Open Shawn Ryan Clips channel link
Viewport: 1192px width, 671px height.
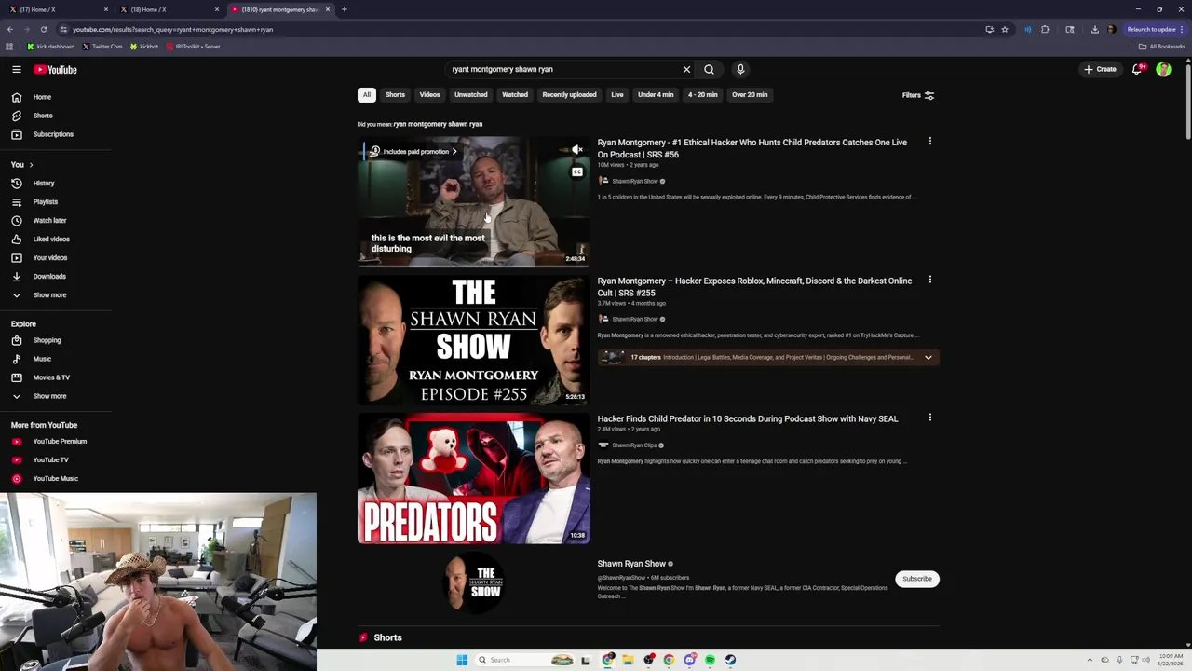click(634, 445)
